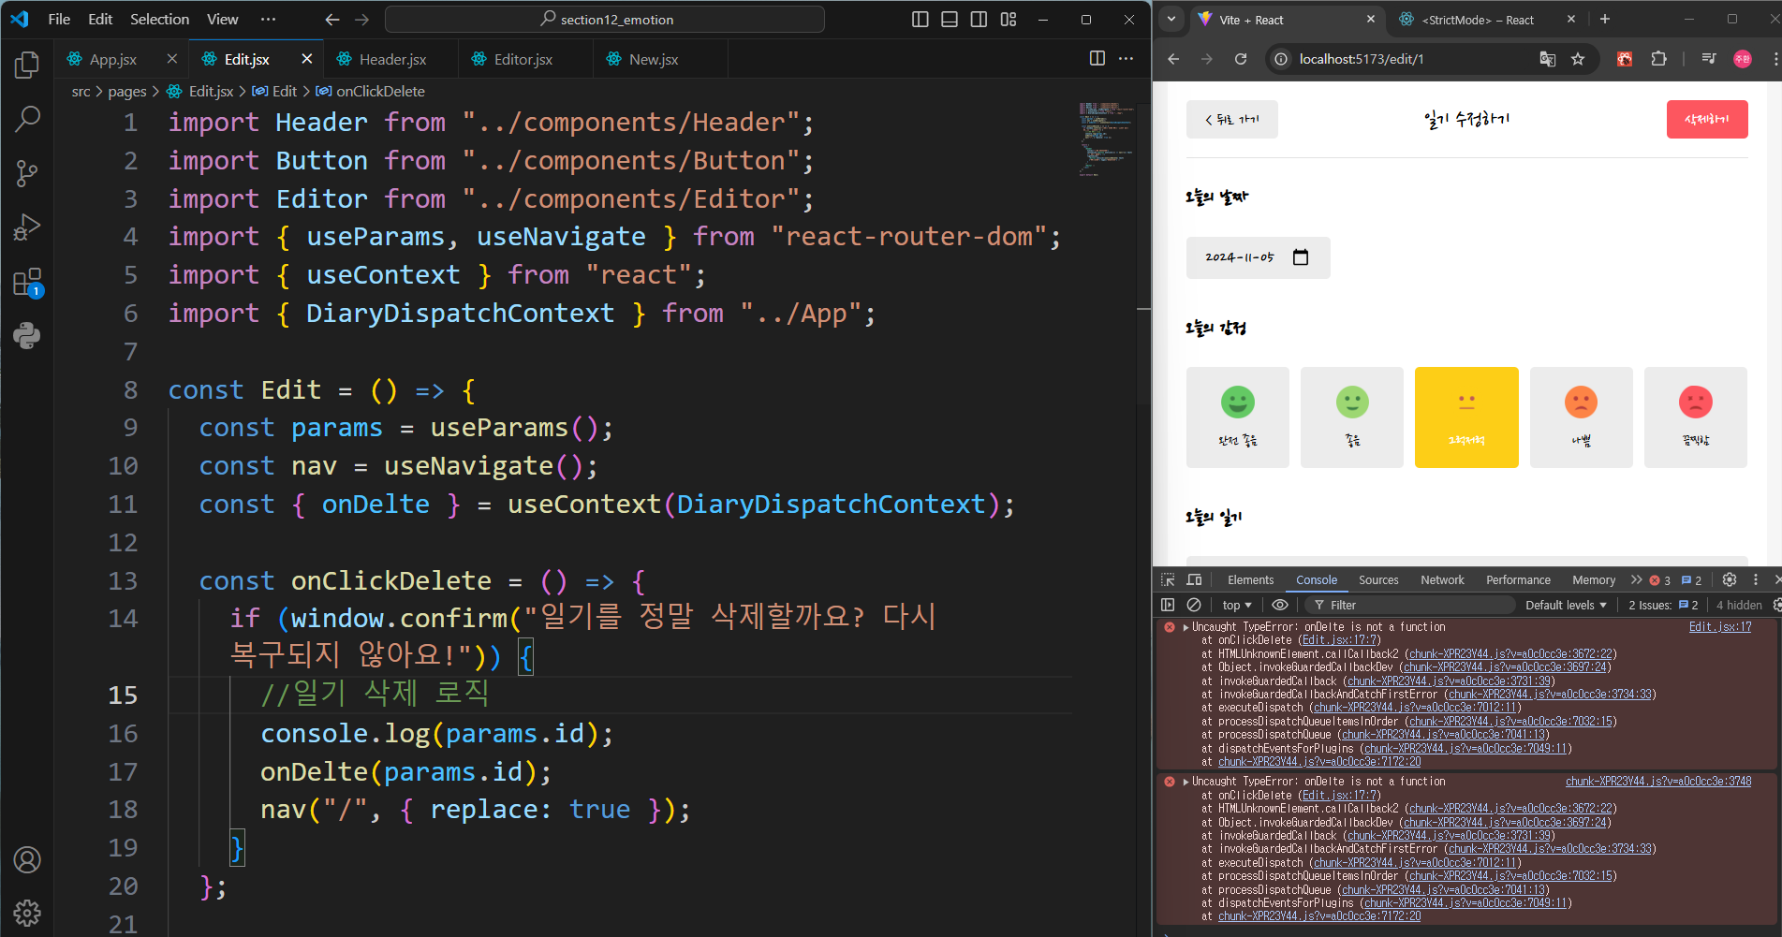Open the Manage gear in VS Code

[27, 913]
